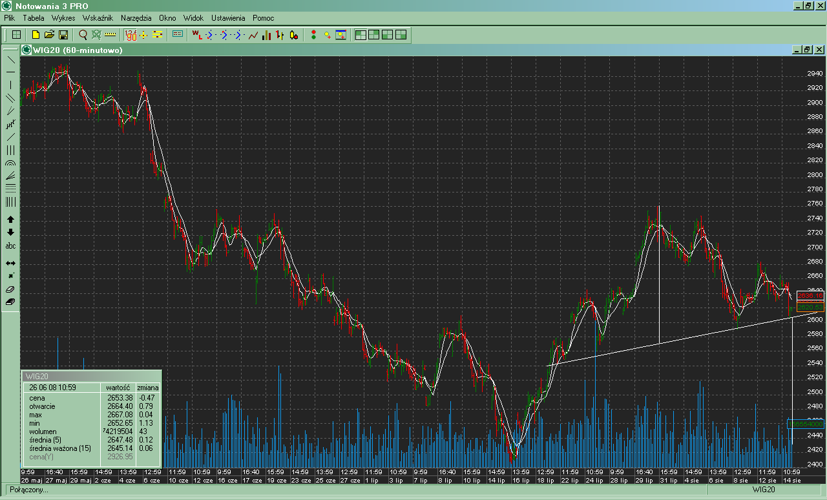Pick the abc text annotation tool

(11, 246)
